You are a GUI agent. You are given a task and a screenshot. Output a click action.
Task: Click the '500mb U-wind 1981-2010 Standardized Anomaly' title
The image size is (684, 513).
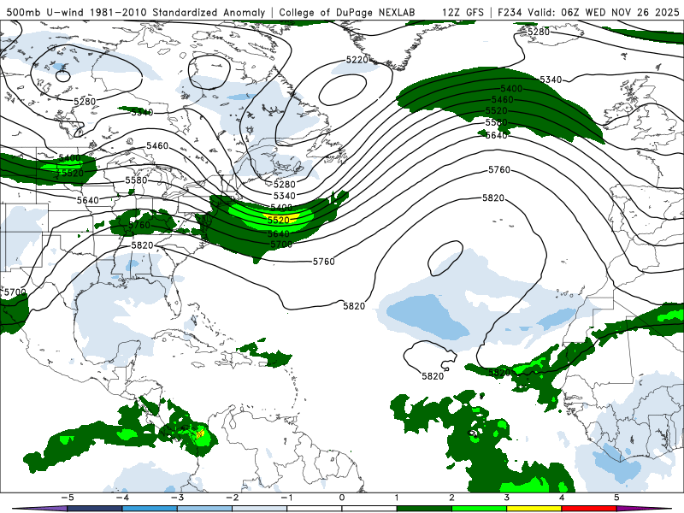136,12
